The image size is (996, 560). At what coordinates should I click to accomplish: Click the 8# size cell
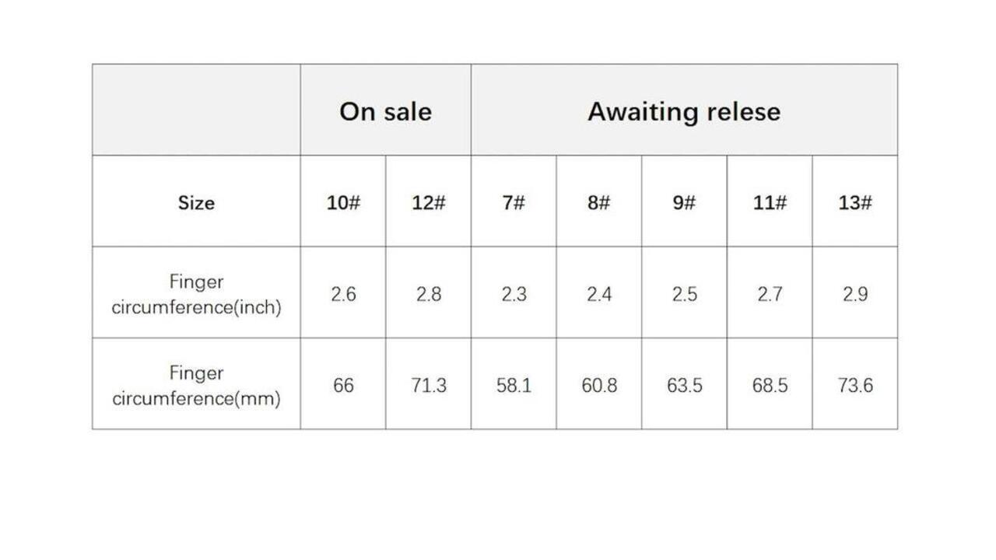click(x=598, y=202)
